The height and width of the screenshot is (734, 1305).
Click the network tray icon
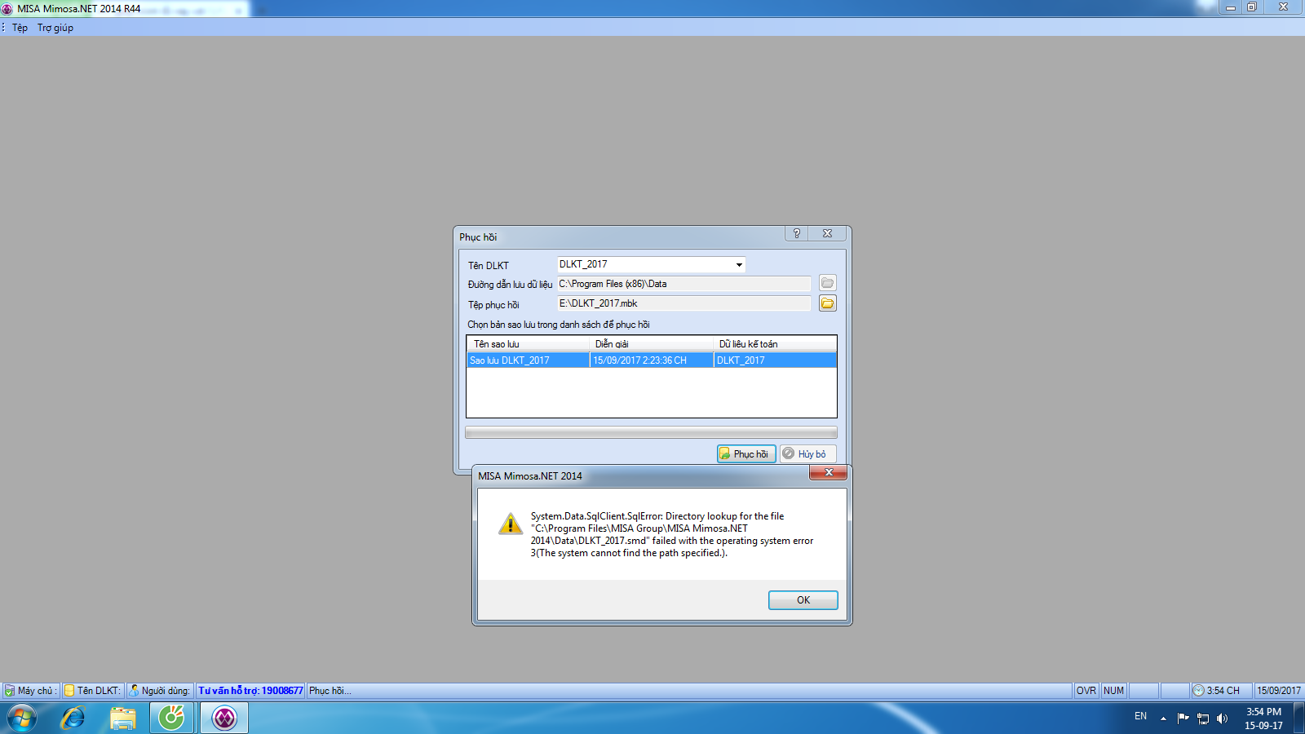(x=1202, y=719)
